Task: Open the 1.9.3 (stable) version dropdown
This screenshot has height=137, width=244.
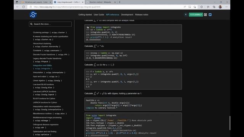Action: click(196, 14)
